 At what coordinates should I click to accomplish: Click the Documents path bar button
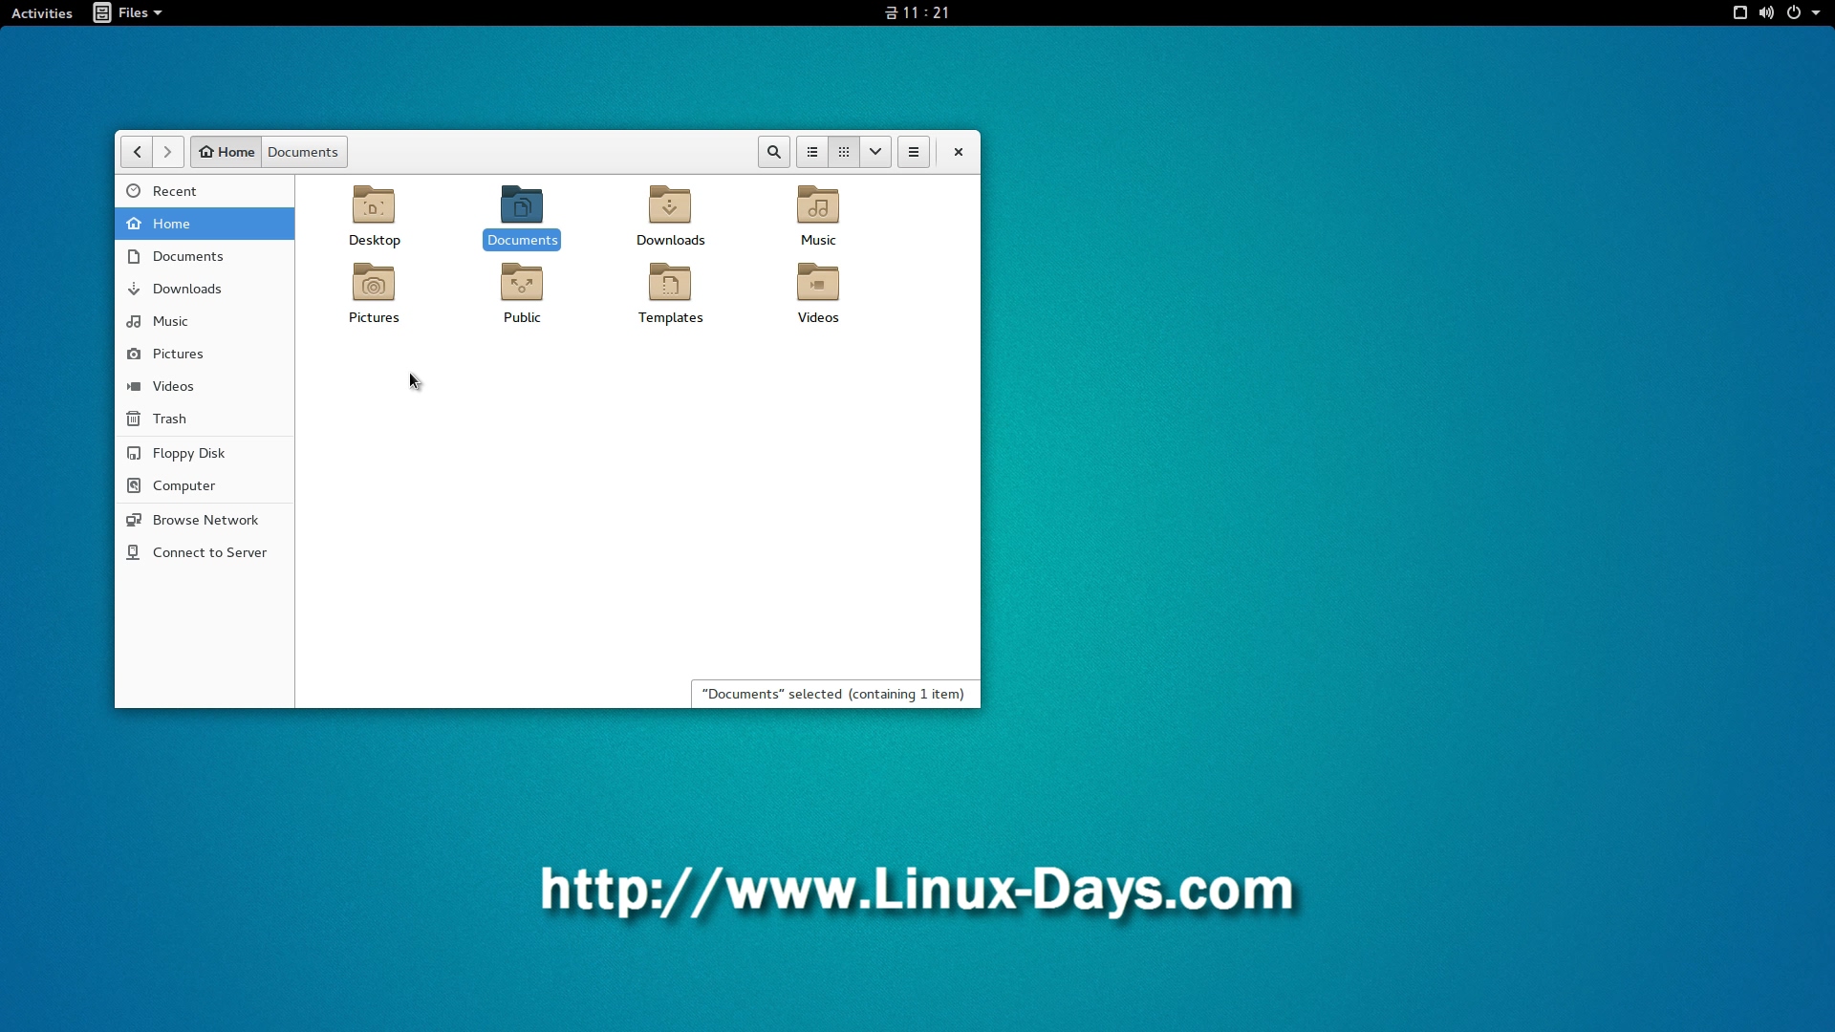304,152
